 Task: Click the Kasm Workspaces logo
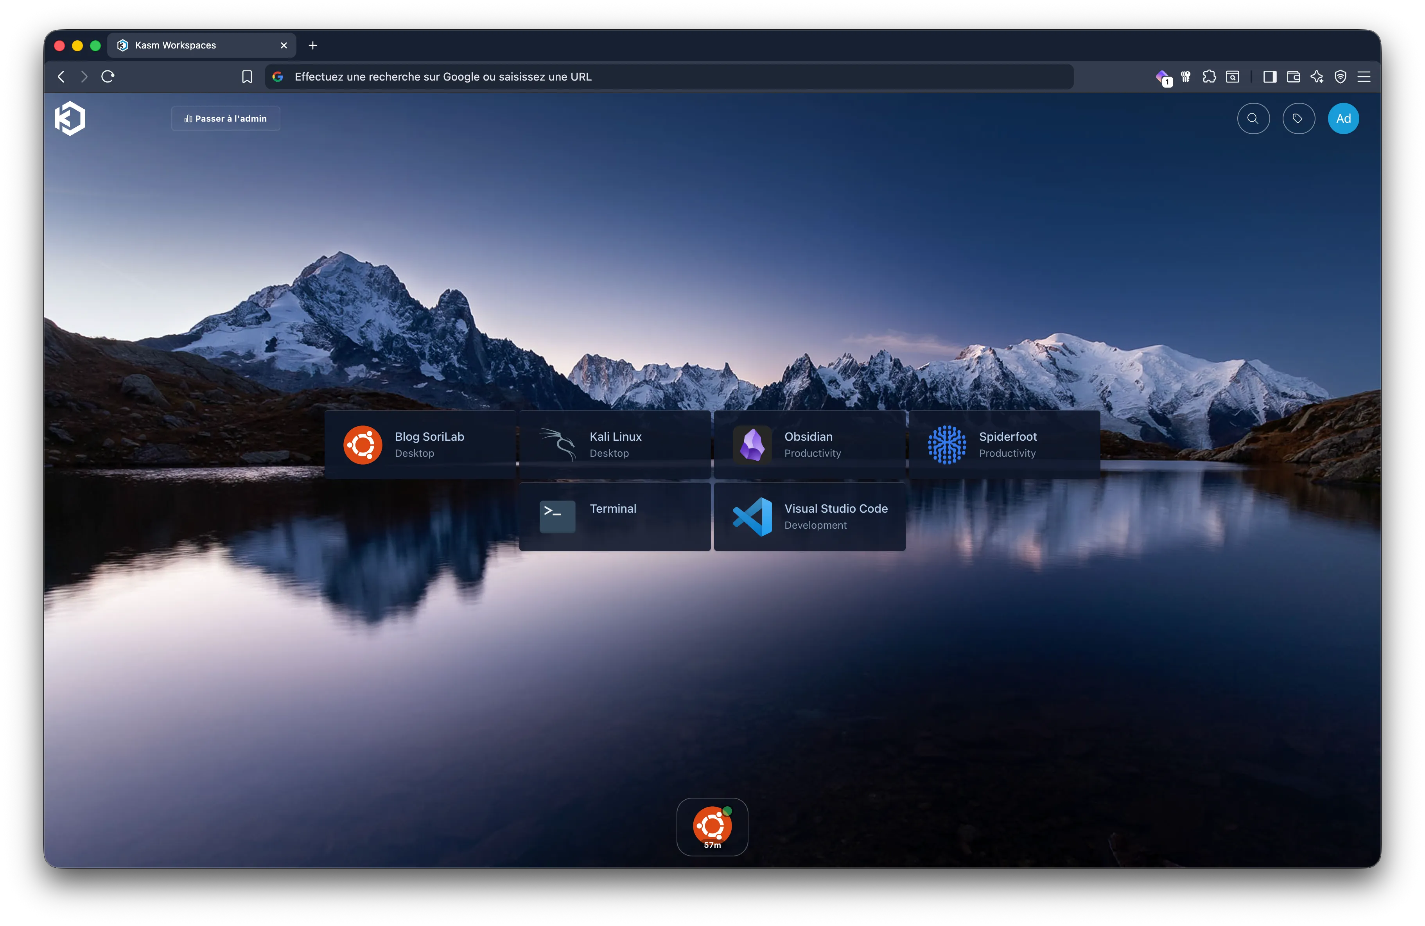pos(70,118)
